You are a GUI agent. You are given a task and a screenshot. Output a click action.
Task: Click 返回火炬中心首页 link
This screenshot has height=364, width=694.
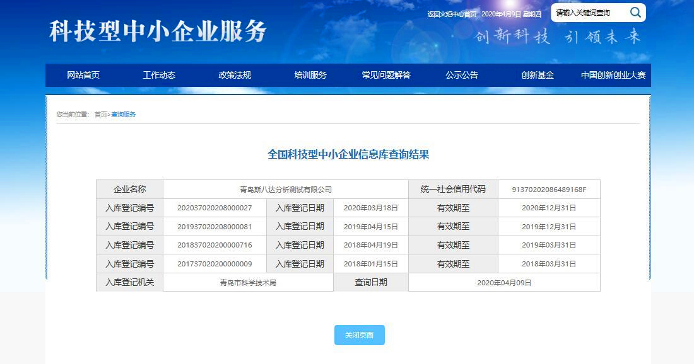[x=452, y=14]
